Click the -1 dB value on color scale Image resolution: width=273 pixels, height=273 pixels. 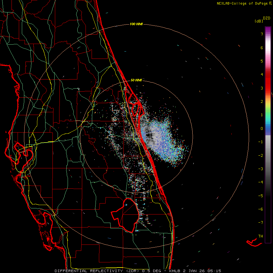[x=261, y=142]
